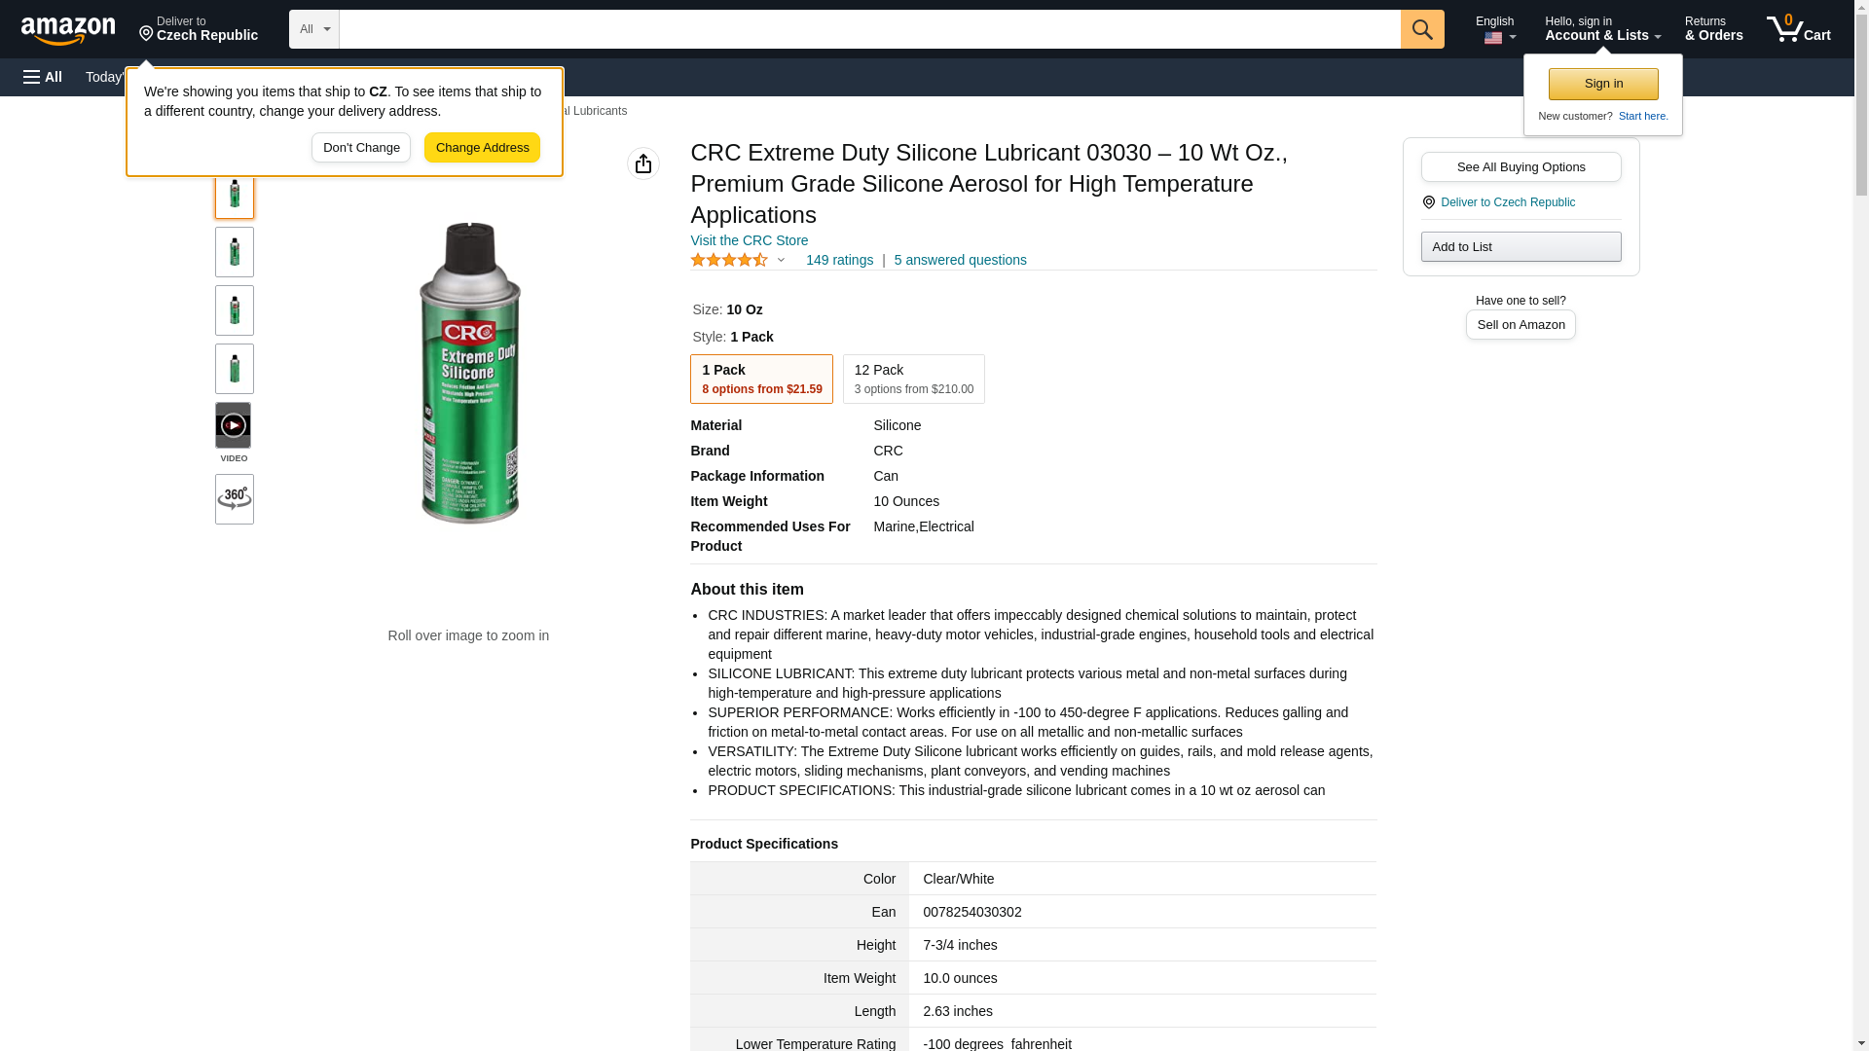Open the All hamburger menu

pyautogui.click(x=43, y=77)
